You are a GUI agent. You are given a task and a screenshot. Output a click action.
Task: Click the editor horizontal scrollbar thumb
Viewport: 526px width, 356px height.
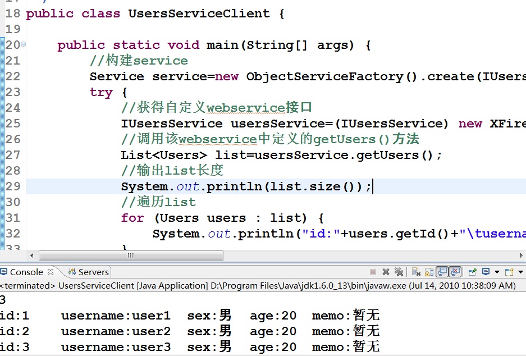[x=131, y=255]
